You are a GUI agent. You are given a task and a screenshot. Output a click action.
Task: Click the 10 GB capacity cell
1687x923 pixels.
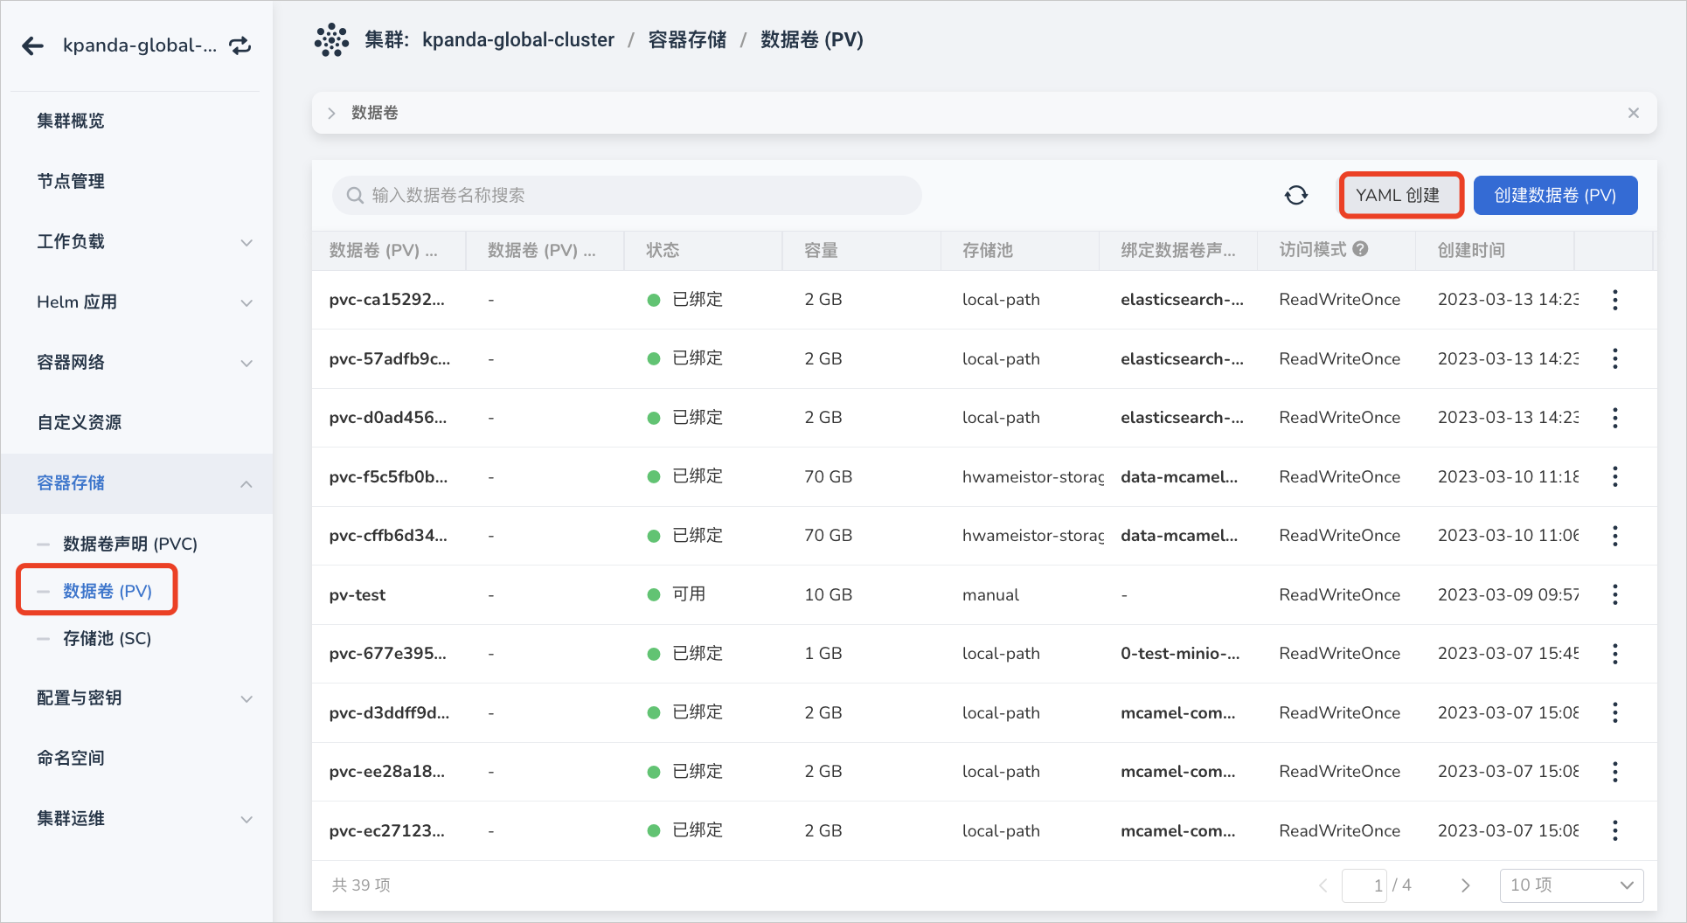tap(828, 594)
